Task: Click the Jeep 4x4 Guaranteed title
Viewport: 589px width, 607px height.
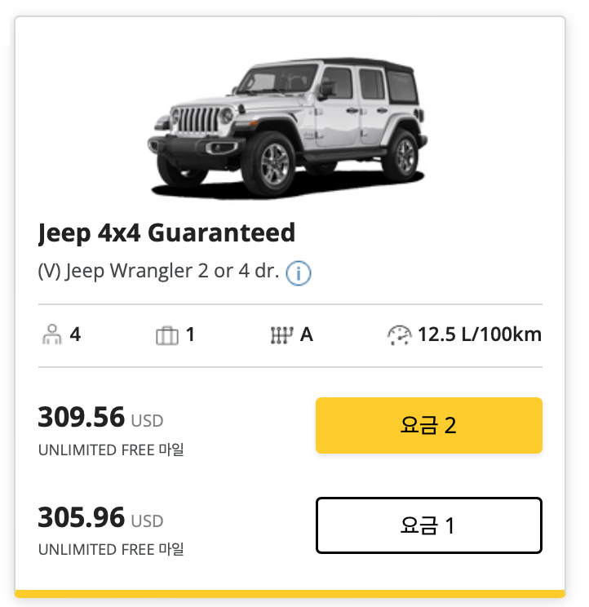Action: tap(166, 233)
